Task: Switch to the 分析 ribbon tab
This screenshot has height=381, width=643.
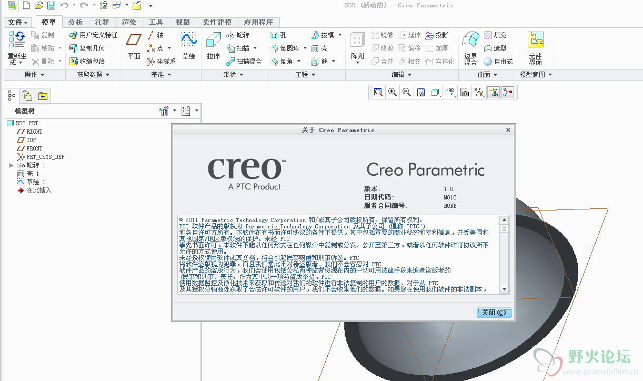Action: click(75, 22)
